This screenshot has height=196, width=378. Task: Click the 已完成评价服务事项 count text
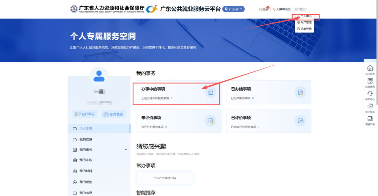pyautogui.click(x=245, y=127)
